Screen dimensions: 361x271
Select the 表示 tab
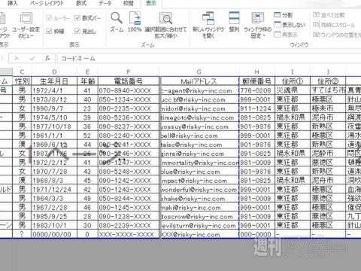[x=151, y=3]
